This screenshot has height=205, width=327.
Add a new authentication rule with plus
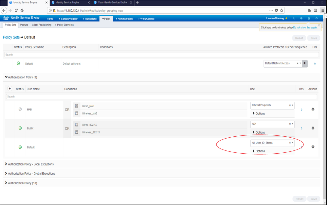point(9,89)
